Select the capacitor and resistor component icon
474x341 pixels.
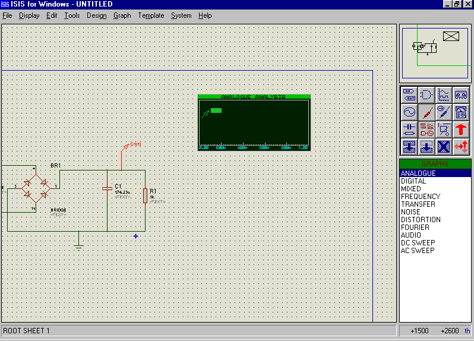(x=409, y=129)
